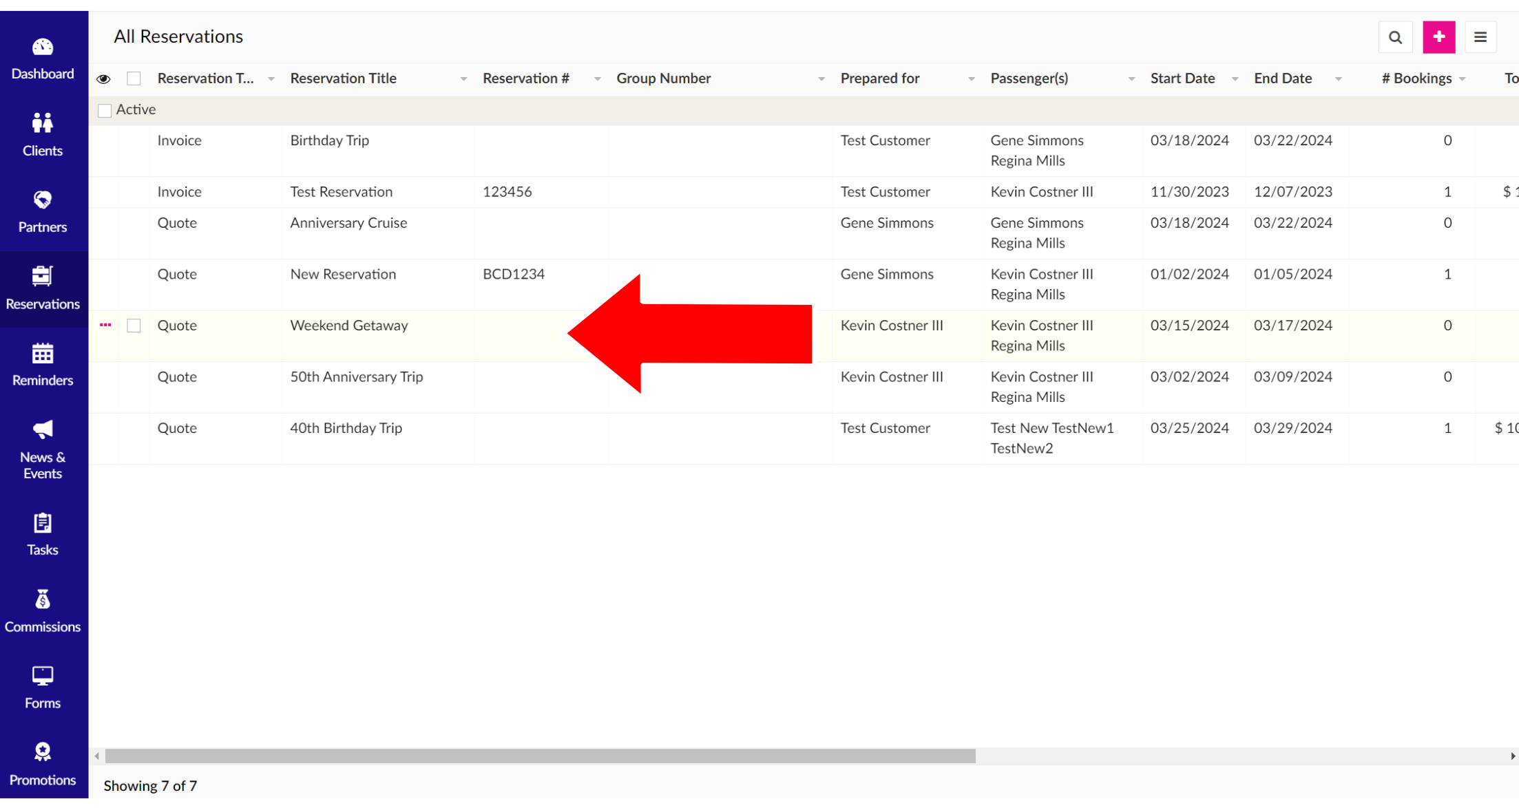The width and height of the screenshot is (1519, 808).
Task: Open Start Date column filter dropdown
Action: pos(1235,79)
